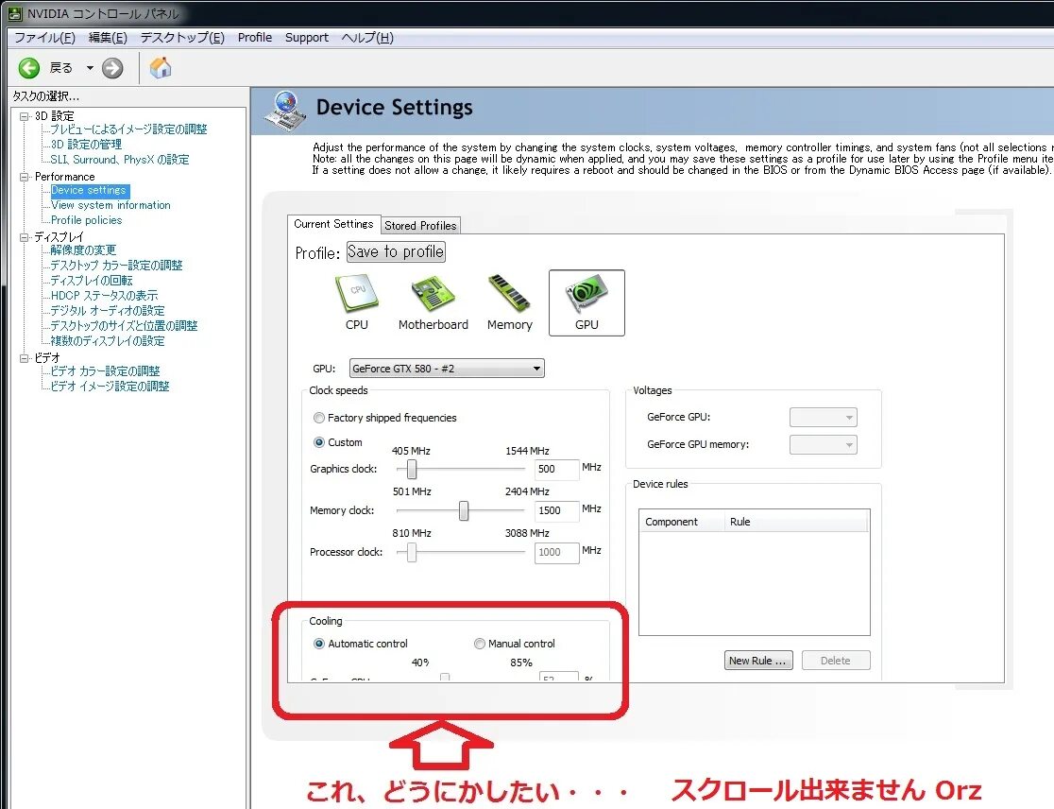Open ディスプレイの回転 page

(92, 281)
